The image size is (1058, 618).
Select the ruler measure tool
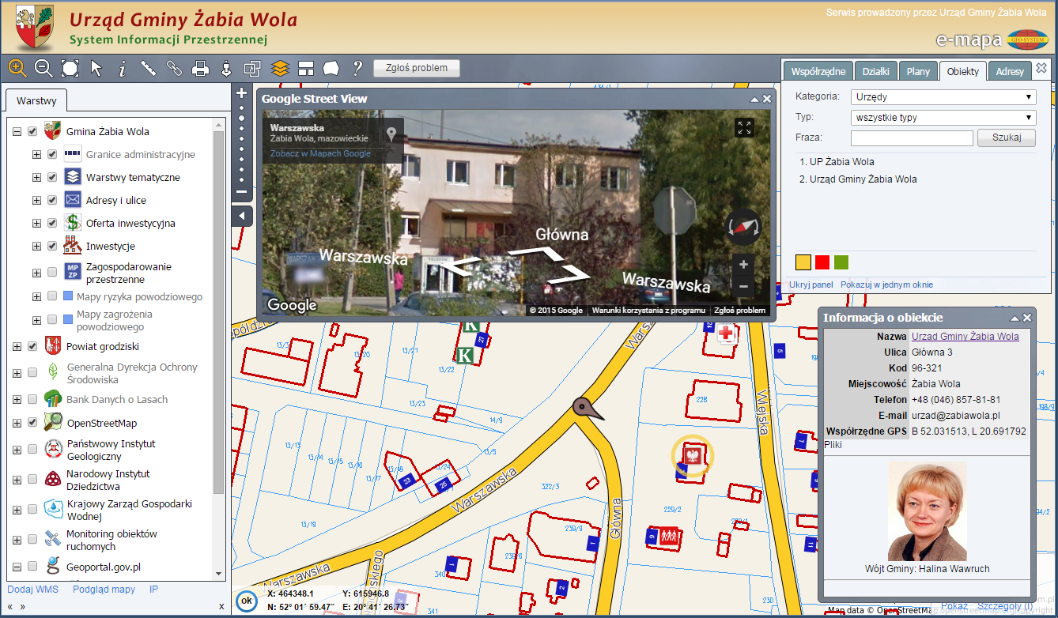tap(148, 68)
